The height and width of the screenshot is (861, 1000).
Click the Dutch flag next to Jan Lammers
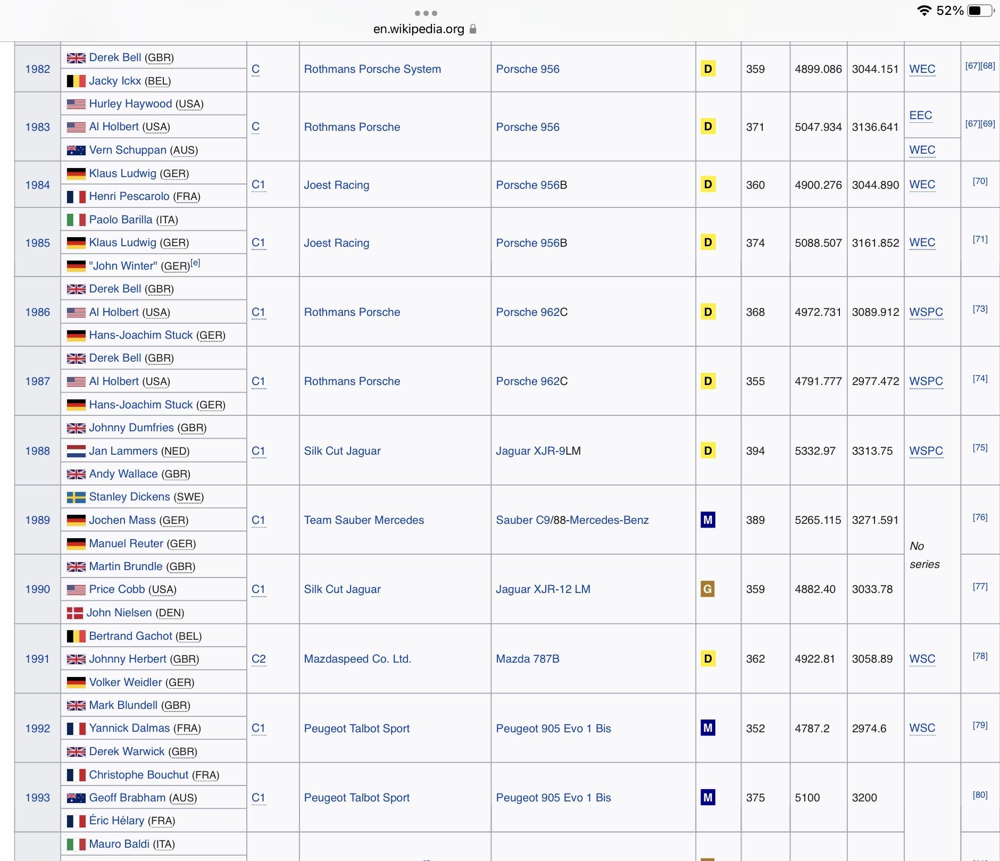point(76,452)
